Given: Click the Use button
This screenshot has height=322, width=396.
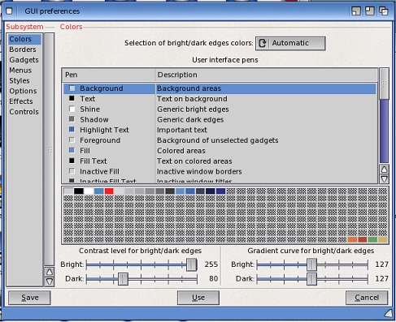Looking at the screenshot, I should click(x=198, y=298).
